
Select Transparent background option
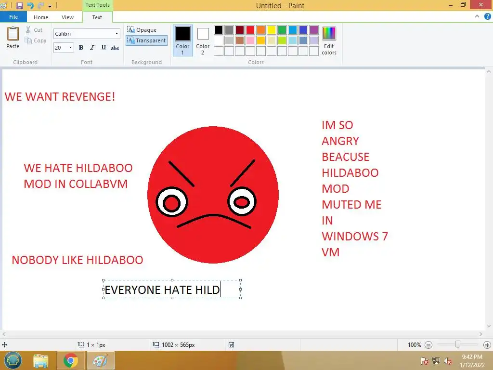(x=146, y=40)
